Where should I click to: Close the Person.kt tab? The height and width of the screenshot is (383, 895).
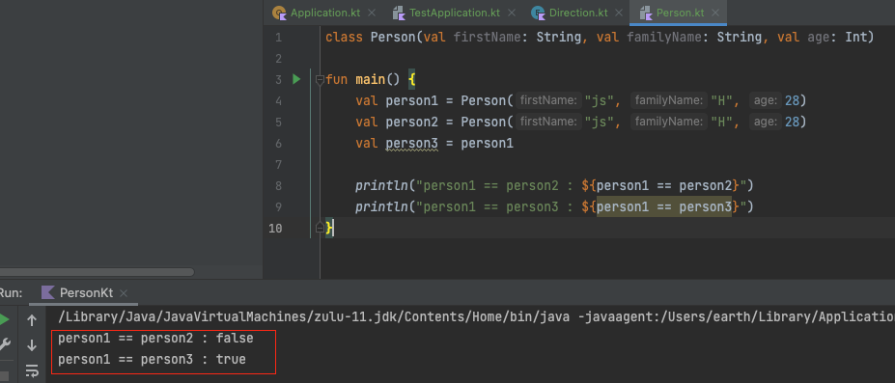715,13
